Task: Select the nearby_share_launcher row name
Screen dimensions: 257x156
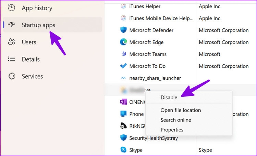Action: pyautogui.click(x=155, y=78)
